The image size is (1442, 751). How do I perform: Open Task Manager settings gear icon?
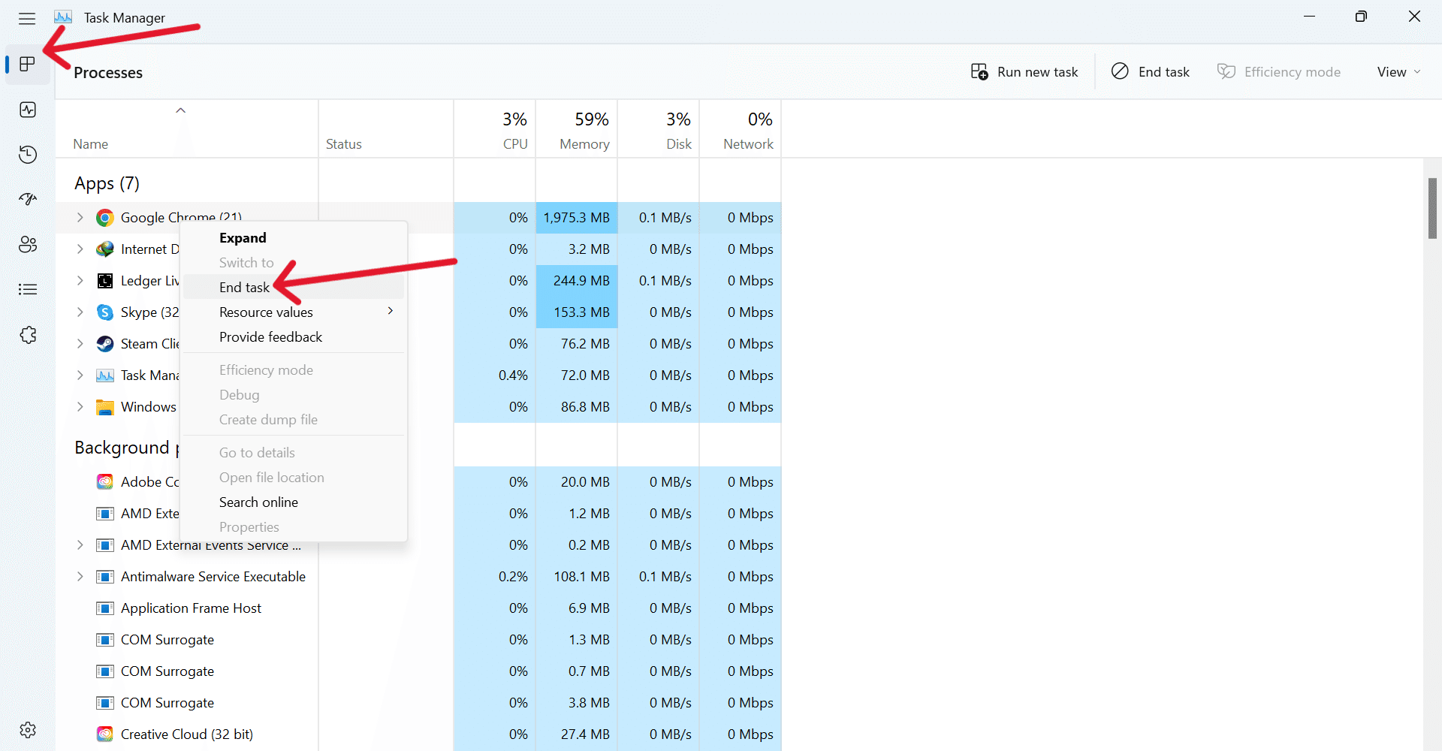pos(28,730)
